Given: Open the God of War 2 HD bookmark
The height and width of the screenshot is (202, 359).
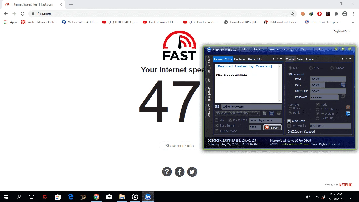Looking at the screenshot, I should (x=160, y=22).
